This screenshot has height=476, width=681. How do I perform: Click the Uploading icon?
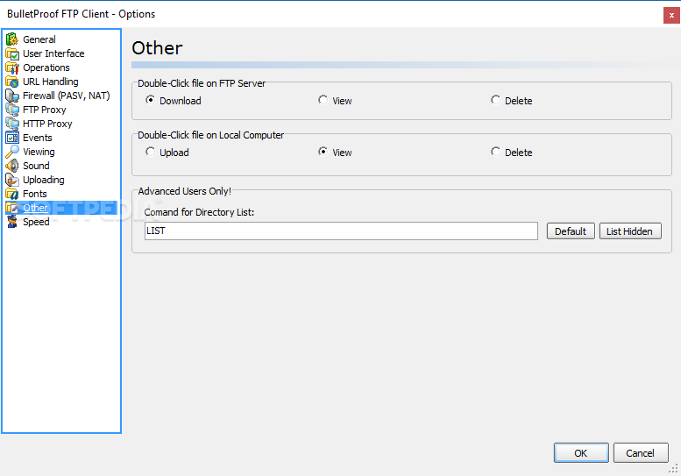coord(12,180)
